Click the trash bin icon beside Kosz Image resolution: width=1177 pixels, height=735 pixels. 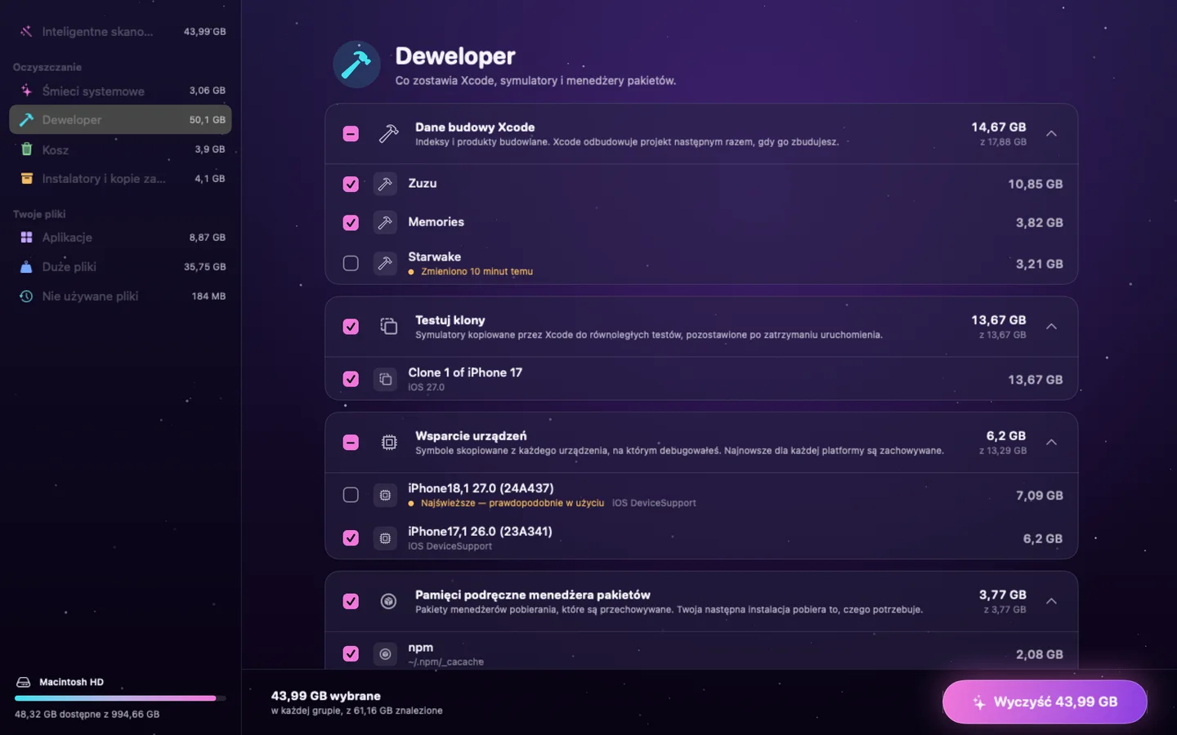(x=26, y=149)
